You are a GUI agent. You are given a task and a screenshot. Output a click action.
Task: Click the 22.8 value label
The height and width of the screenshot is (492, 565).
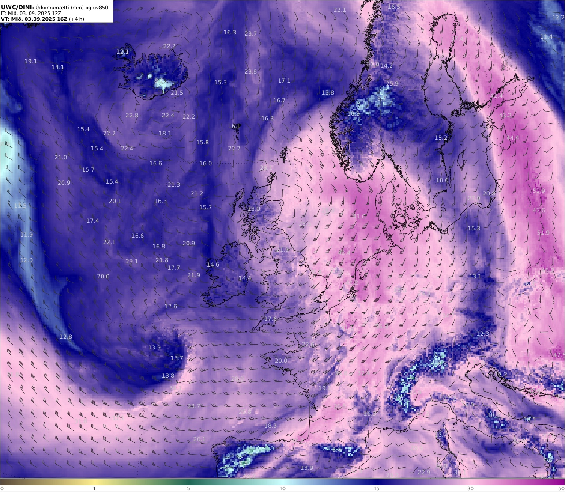(132, 116)
